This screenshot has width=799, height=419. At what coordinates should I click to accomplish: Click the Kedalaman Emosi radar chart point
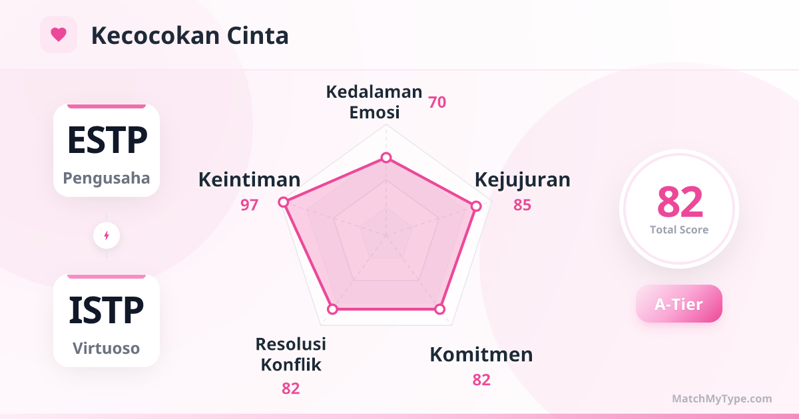(x=386, y=158)
